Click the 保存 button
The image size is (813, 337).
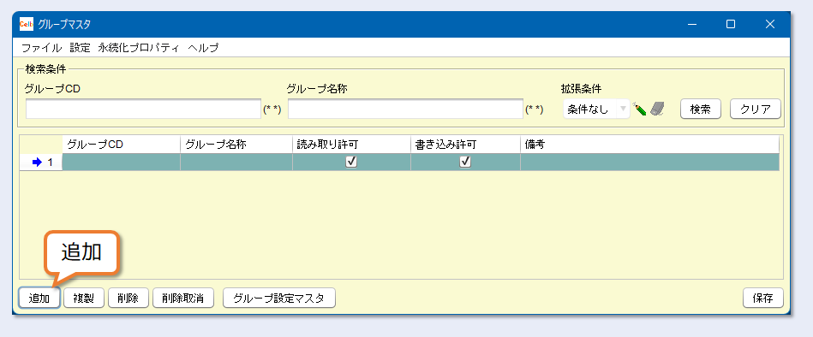point(763,299)
